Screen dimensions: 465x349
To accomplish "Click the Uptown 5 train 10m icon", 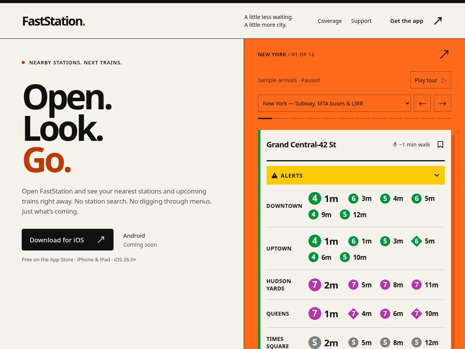I will pos(345,257).
